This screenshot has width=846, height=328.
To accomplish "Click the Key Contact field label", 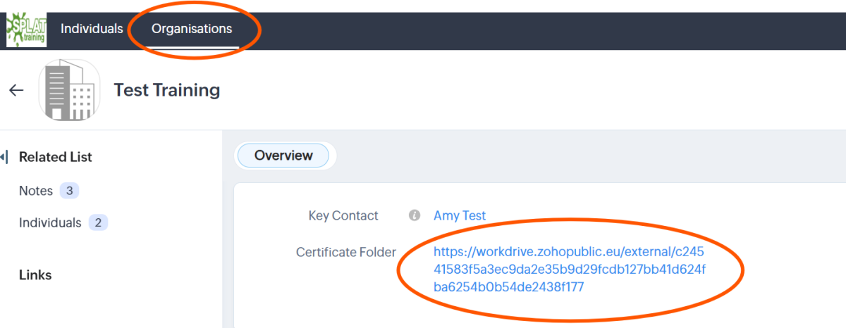I will click(x=343, y=215).
